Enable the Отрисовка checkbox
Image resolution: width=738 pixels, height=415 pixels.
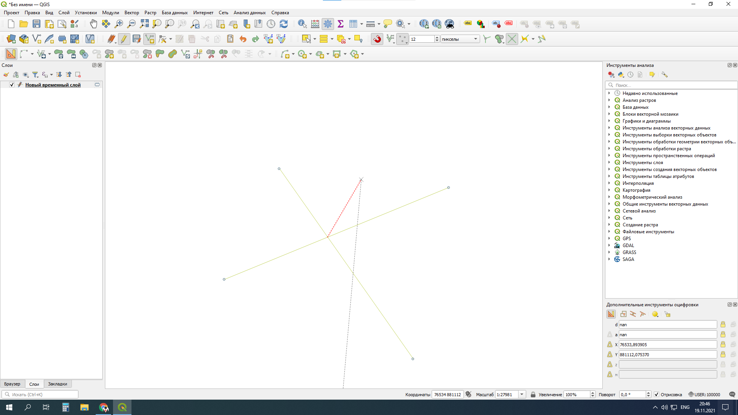click(x=657, y=394)
